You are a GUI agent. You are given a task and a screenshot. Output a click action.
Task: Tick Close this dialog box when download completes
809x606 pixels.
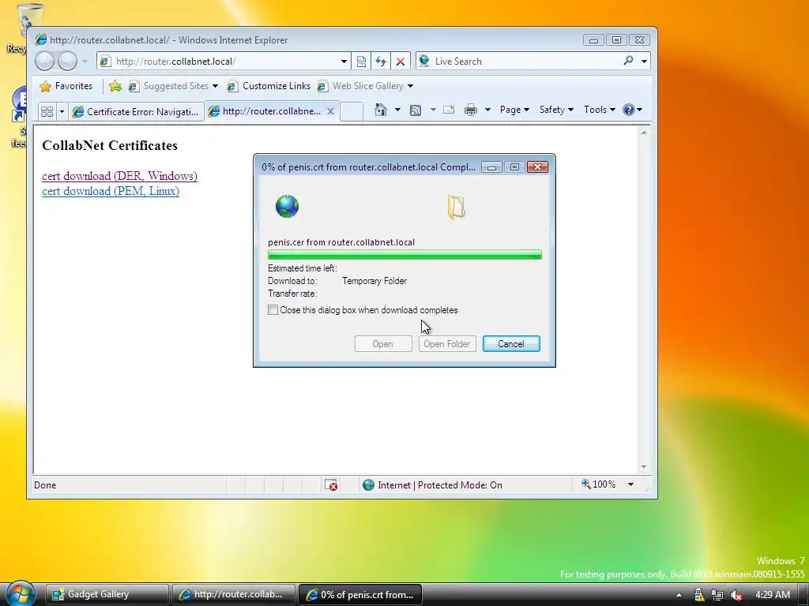coord(273,309)
